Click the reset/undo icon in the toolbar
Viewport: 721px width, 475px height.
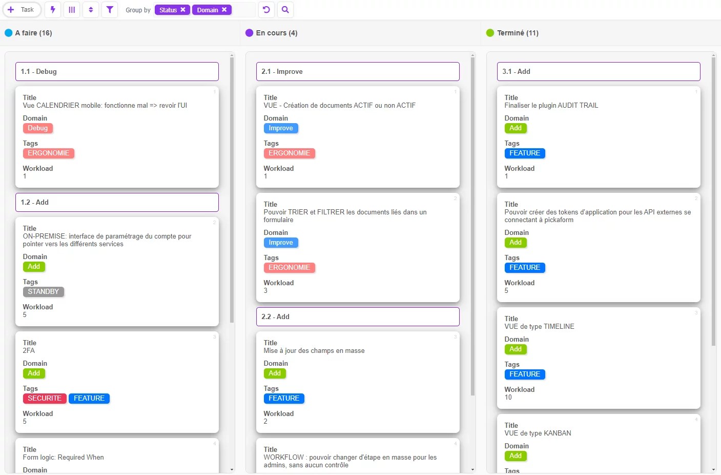(266, 10)
